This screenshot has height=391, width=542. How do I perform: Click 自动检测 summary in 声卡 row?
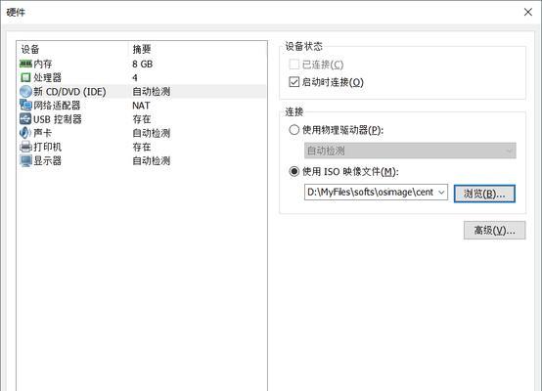point(152,133)
